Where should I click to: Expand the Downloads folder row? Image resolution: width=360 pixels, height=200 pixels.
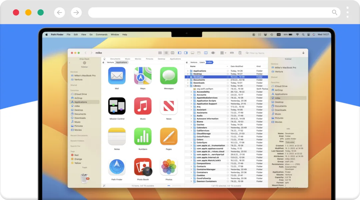coord(188,83)
